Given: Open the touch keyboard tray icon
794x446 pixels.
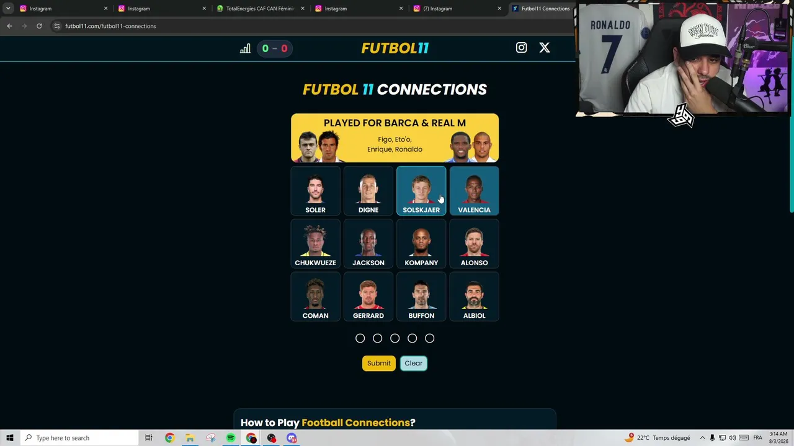Looking at the screenshot, I should pyautogui.click(x=744, y=438).
